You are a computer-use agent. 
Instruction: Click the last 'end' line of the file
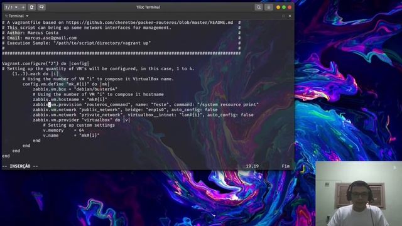[x=6, y=156]
